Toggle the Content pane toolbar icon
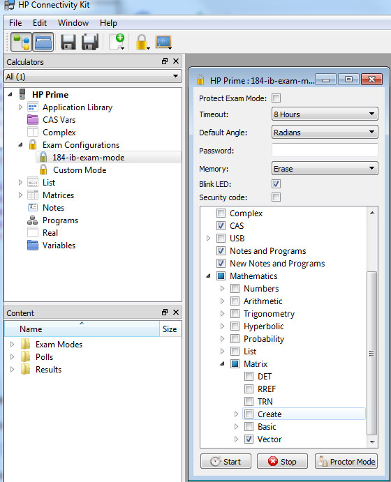391x482 pixels. click(43, 42)
